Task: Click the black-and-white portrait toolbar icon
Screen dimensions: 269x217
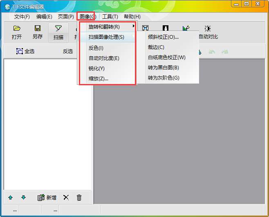Action: tap(166, 28)
